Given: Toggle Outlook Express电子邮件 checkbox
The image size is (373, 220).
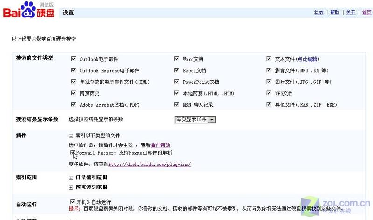Looking at the screenshot, I should coord(74,70).
